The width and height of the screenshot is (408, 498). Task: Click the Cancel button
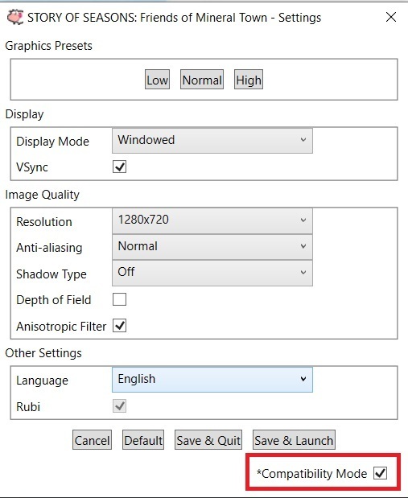(x=93, y=440)
